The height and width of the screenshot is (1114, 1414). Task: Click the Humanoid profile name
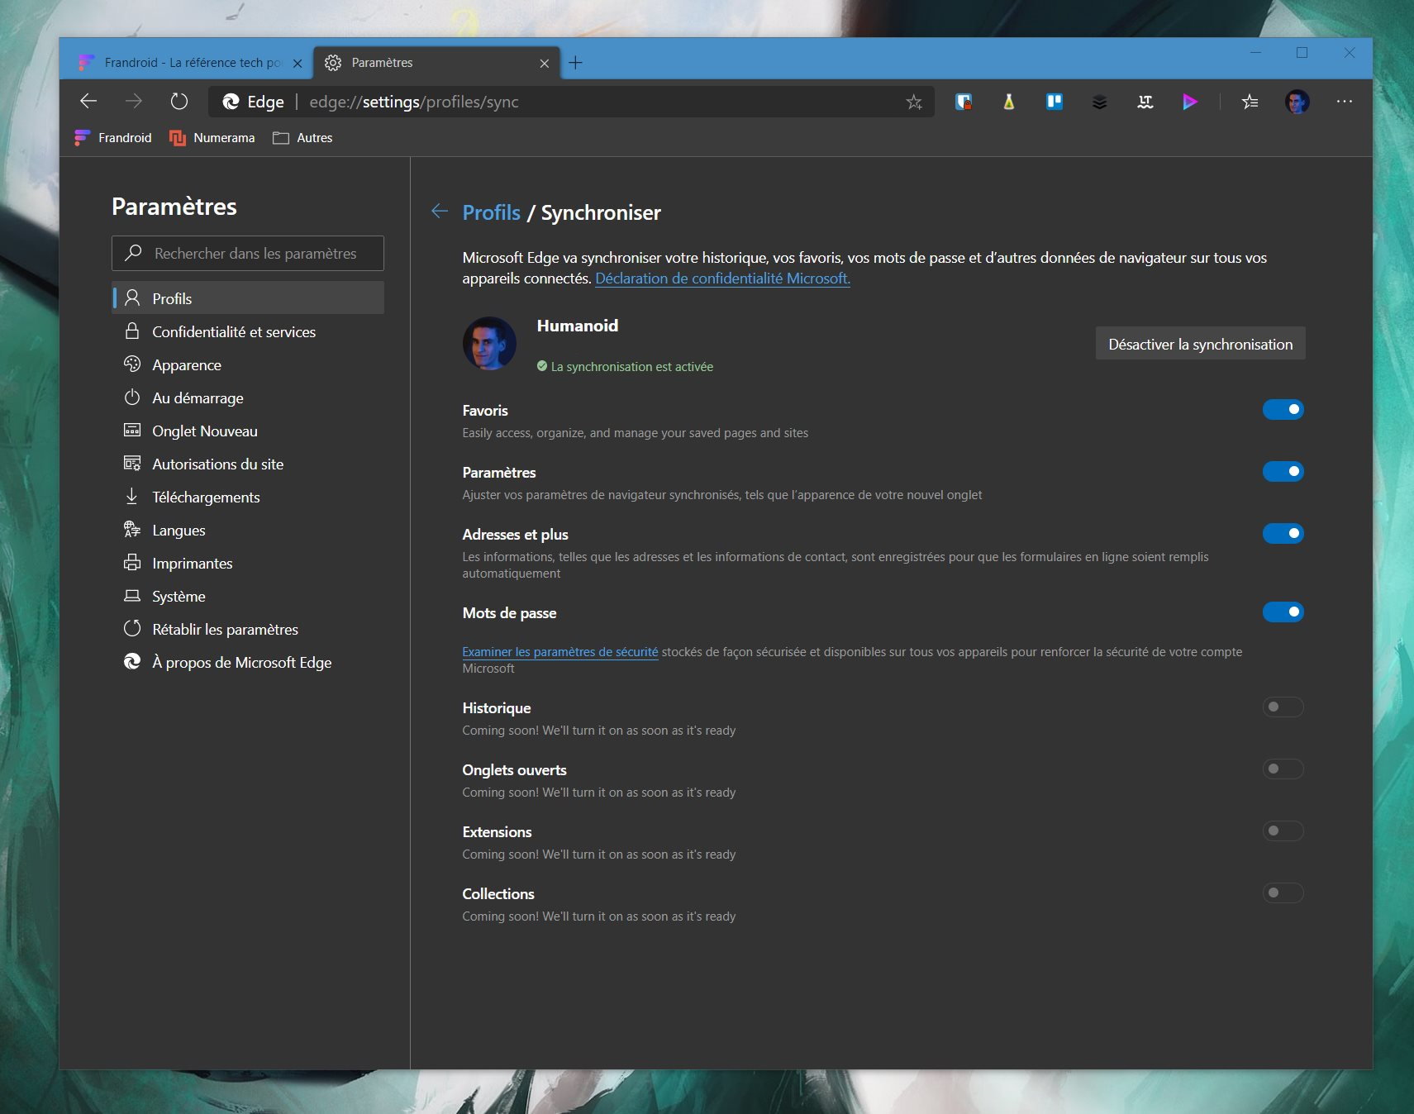pyautogui.click(x=578, y=326)
